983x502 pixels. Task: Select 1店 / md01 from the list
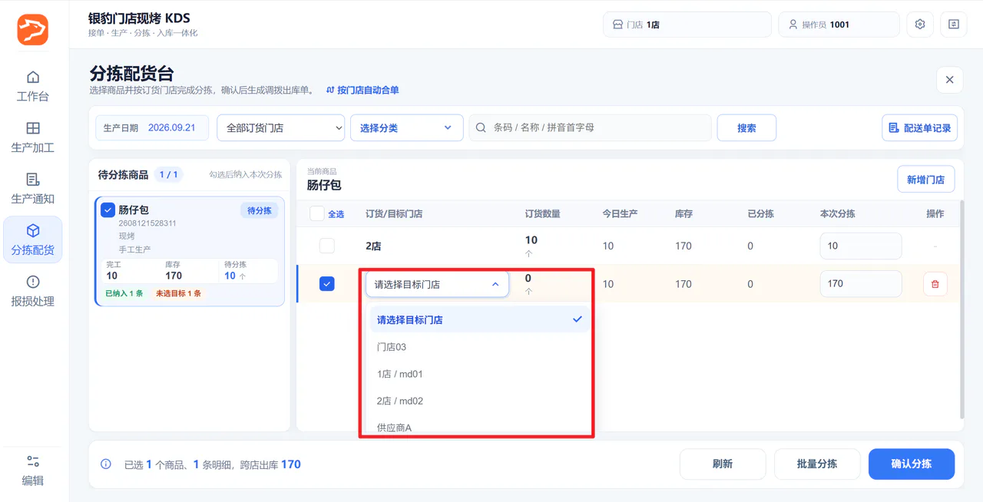click(x=479, y=374)
